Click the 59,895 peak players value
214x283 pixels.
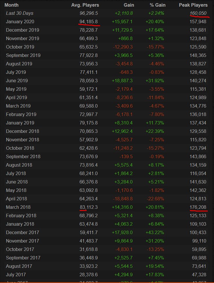(199, 250)
